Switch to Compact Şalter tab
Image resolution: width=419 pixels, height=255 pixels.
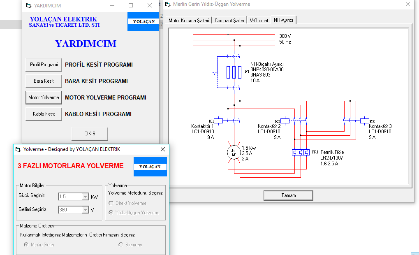(x=229, y=20)
